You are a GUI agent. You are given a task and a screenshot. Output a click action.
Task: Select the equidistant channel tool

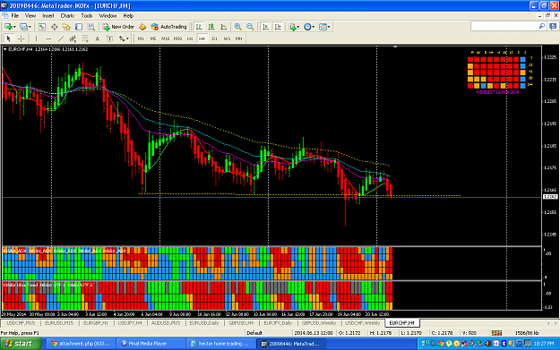pyautogui.click(x=73, y=38)
